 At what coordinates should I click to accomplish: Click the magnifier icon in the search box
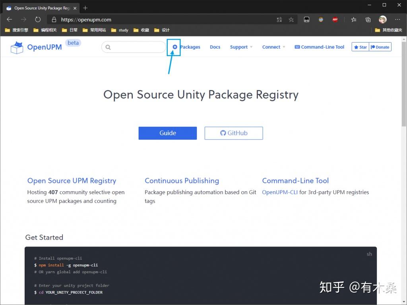coord(108,47)
